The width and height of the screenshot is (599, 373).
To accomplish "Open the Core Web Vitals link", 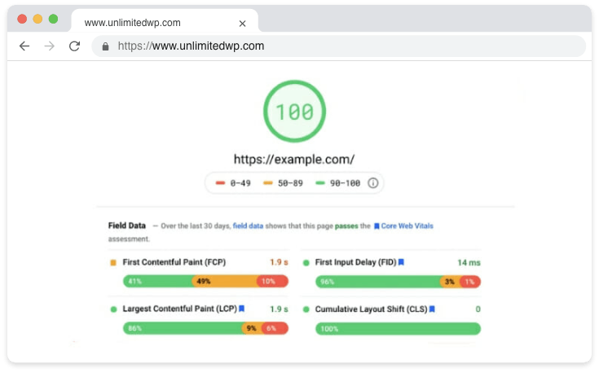I will 407,226.
